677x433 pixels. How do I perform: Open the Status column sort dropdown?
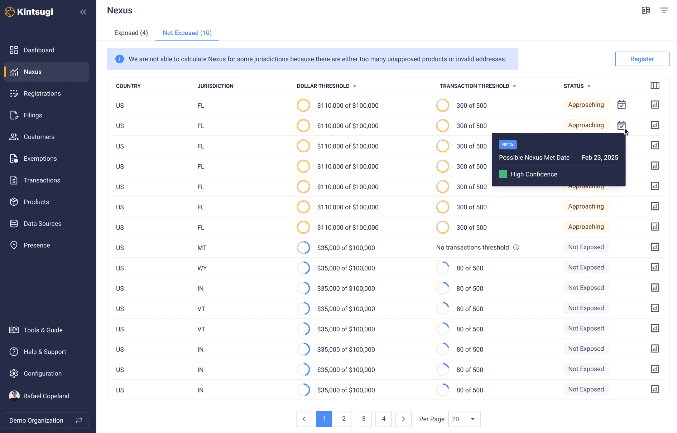pyautogui.click(x=589, y=86)
